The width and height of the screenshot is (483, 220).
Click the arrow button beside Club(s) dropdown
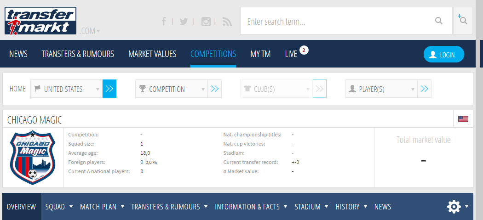tap(319, 89)
